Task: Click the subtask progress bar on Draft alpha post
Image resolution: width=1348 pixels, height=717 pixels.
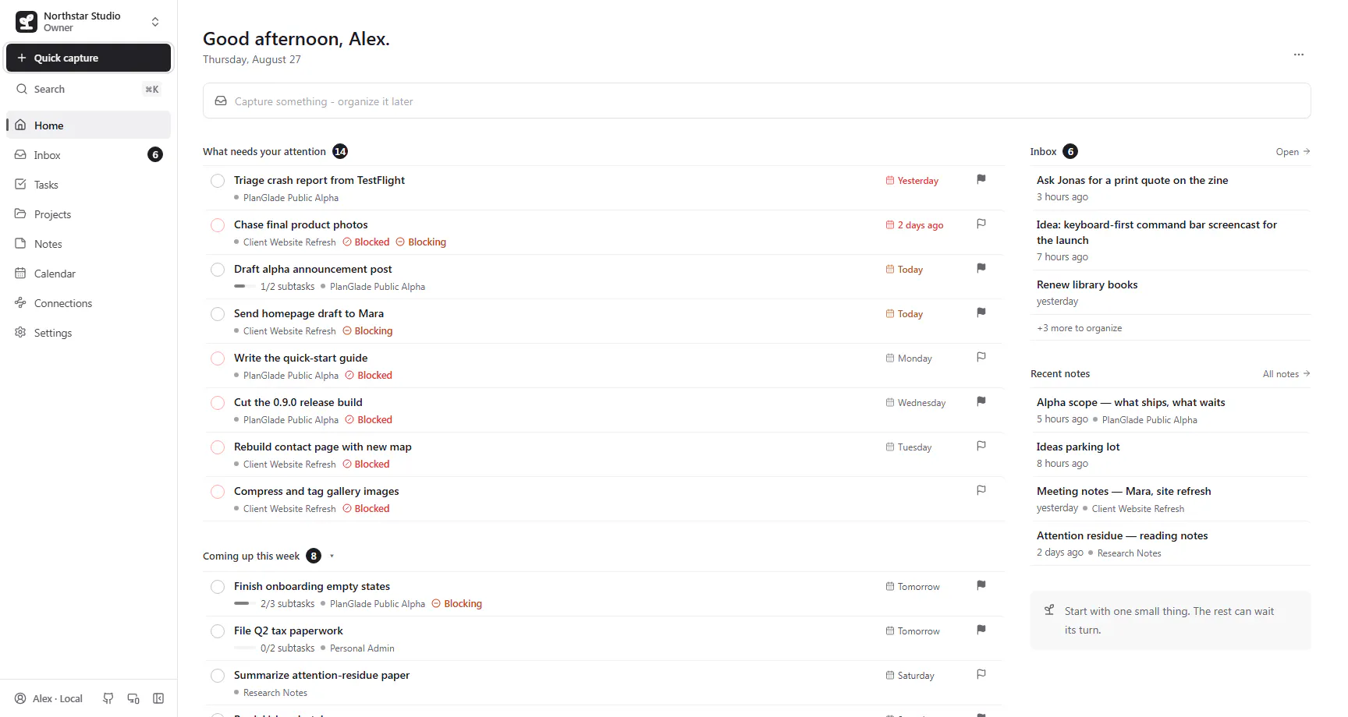Action: pyautogui.click(x=244, y=287)
